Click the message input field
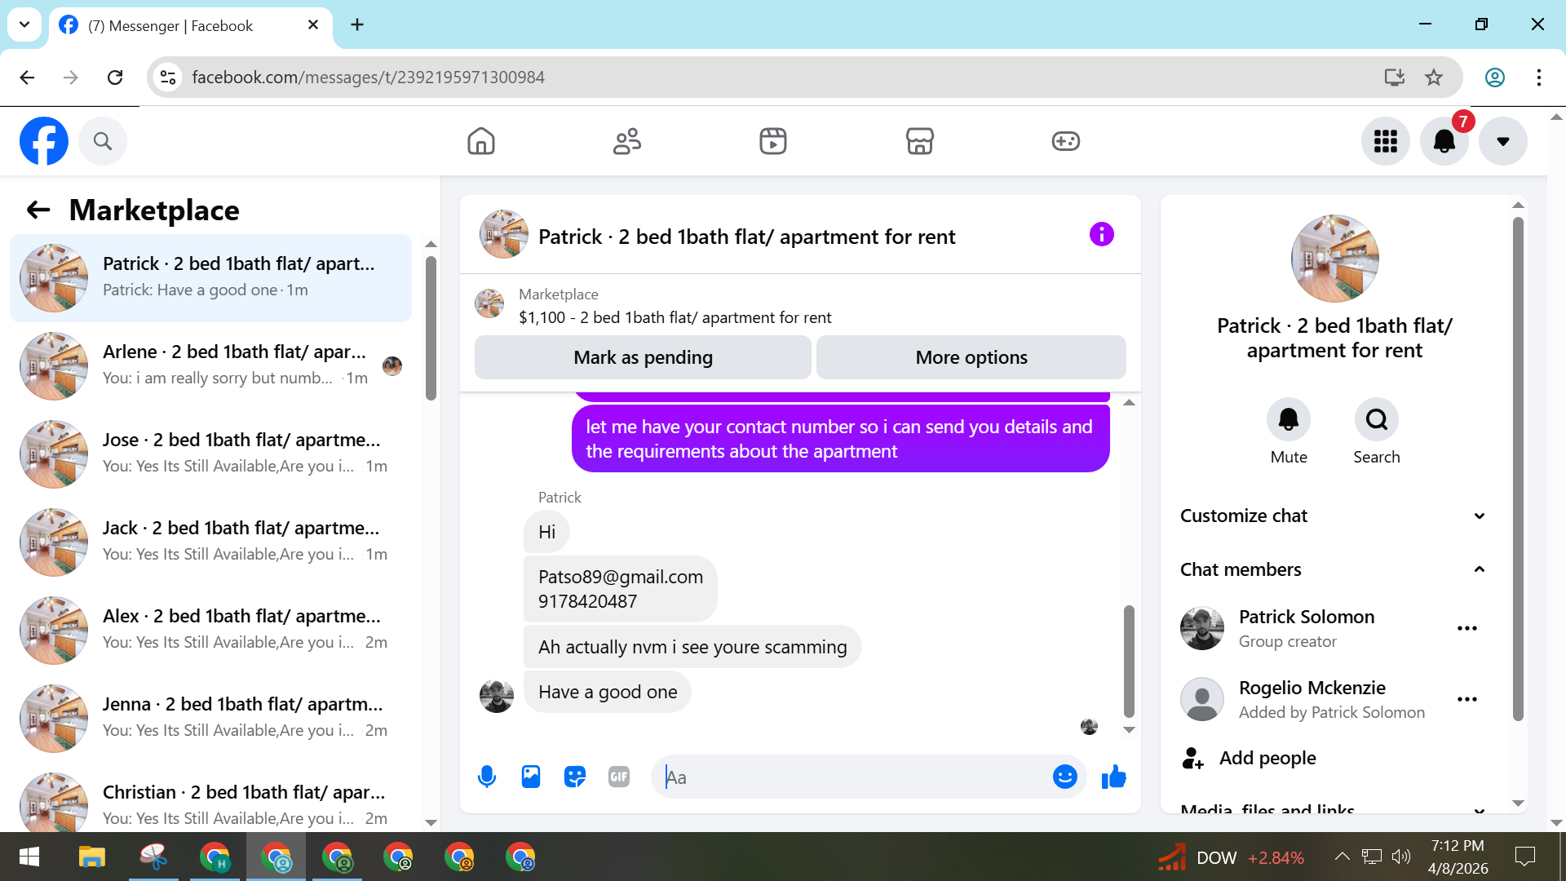Viewport: 1566px width, 881px height. click(x=852, y=777)
